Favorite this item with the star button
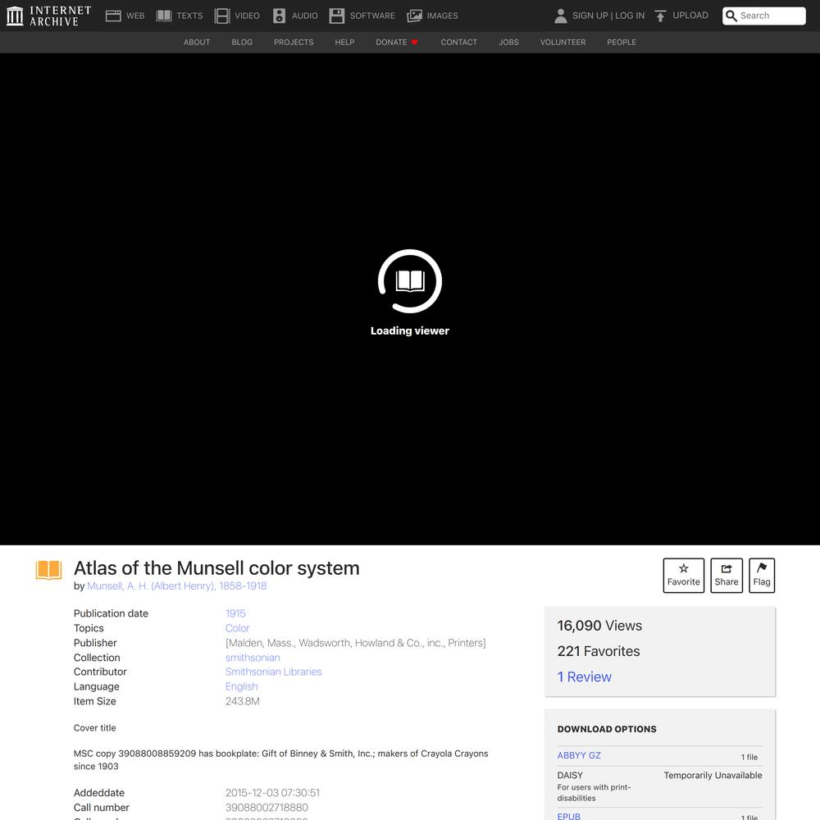The image size is (820, 820). click(684, 576)
